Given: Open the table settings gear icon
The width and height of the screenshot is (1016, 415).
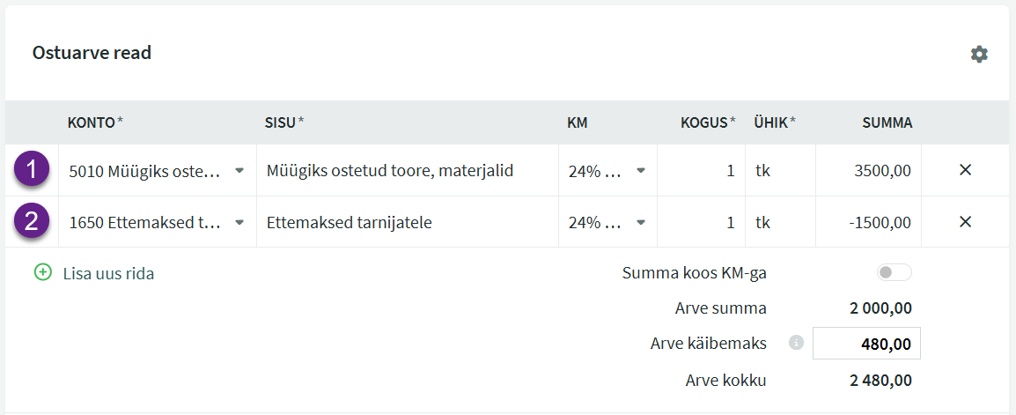Looking at the screenshot, I should pos(979,55).
